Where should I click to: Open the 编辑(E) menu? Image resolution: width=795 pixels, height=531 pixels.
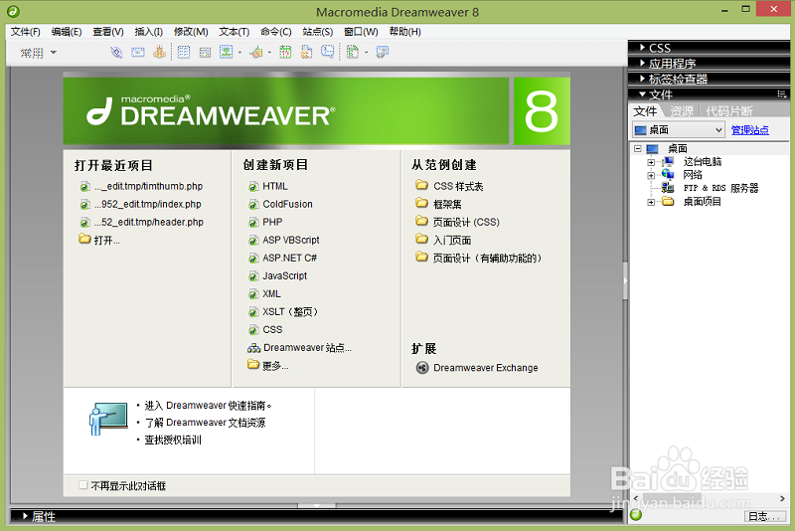click(x=67, y=32)
